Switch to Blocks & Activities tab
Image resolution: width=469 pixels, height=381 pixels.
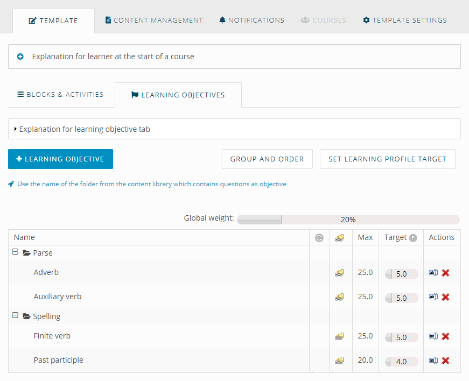point(60,94)
